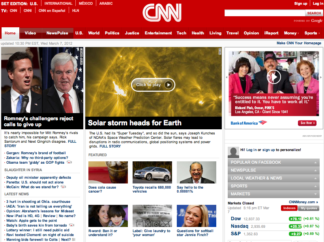Click the Log in link at top

coord(318,4)
